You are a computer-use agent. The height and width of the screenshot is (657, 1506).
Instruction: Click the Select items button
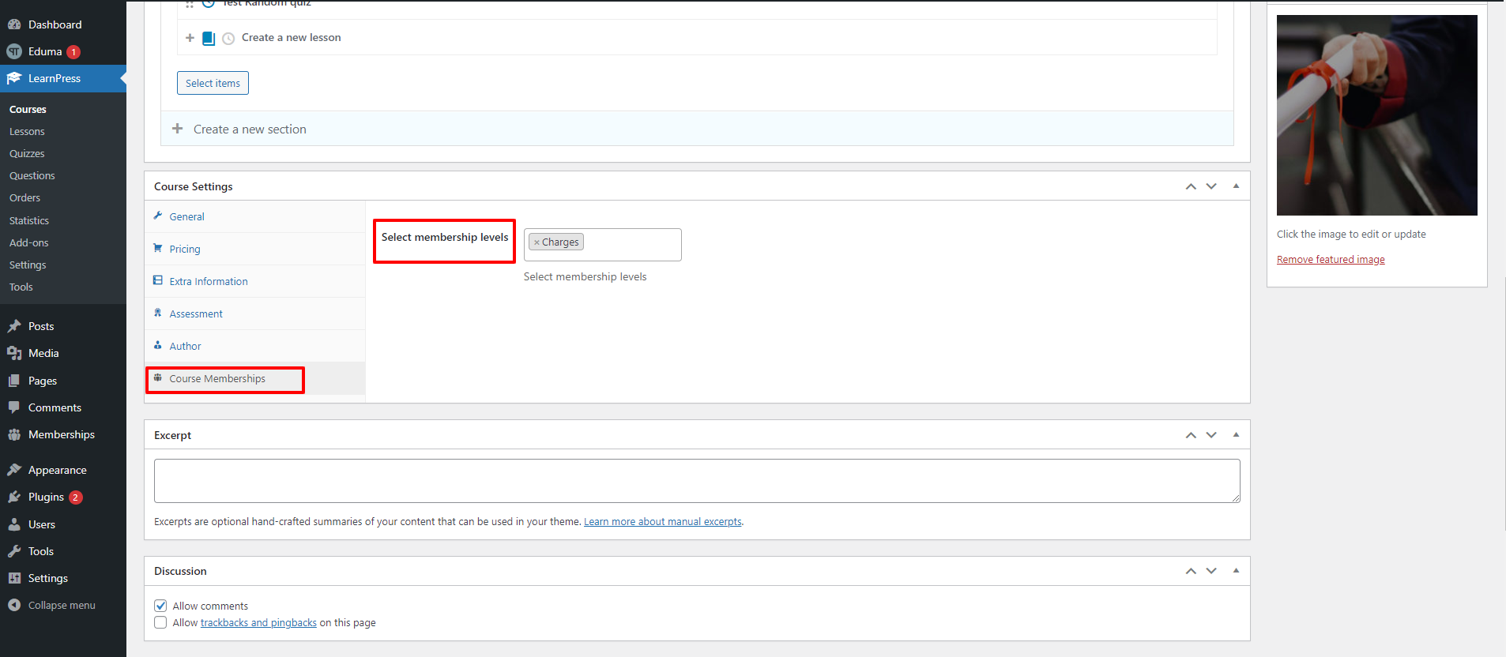coord(213,83)
